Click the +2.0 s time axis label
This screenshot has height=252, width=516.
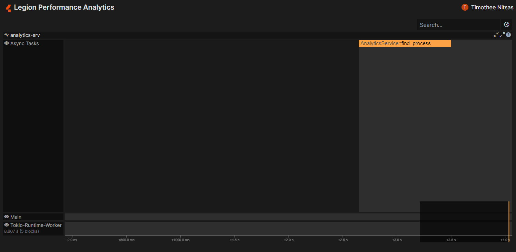pyautogui.click(x=288, y=240)
